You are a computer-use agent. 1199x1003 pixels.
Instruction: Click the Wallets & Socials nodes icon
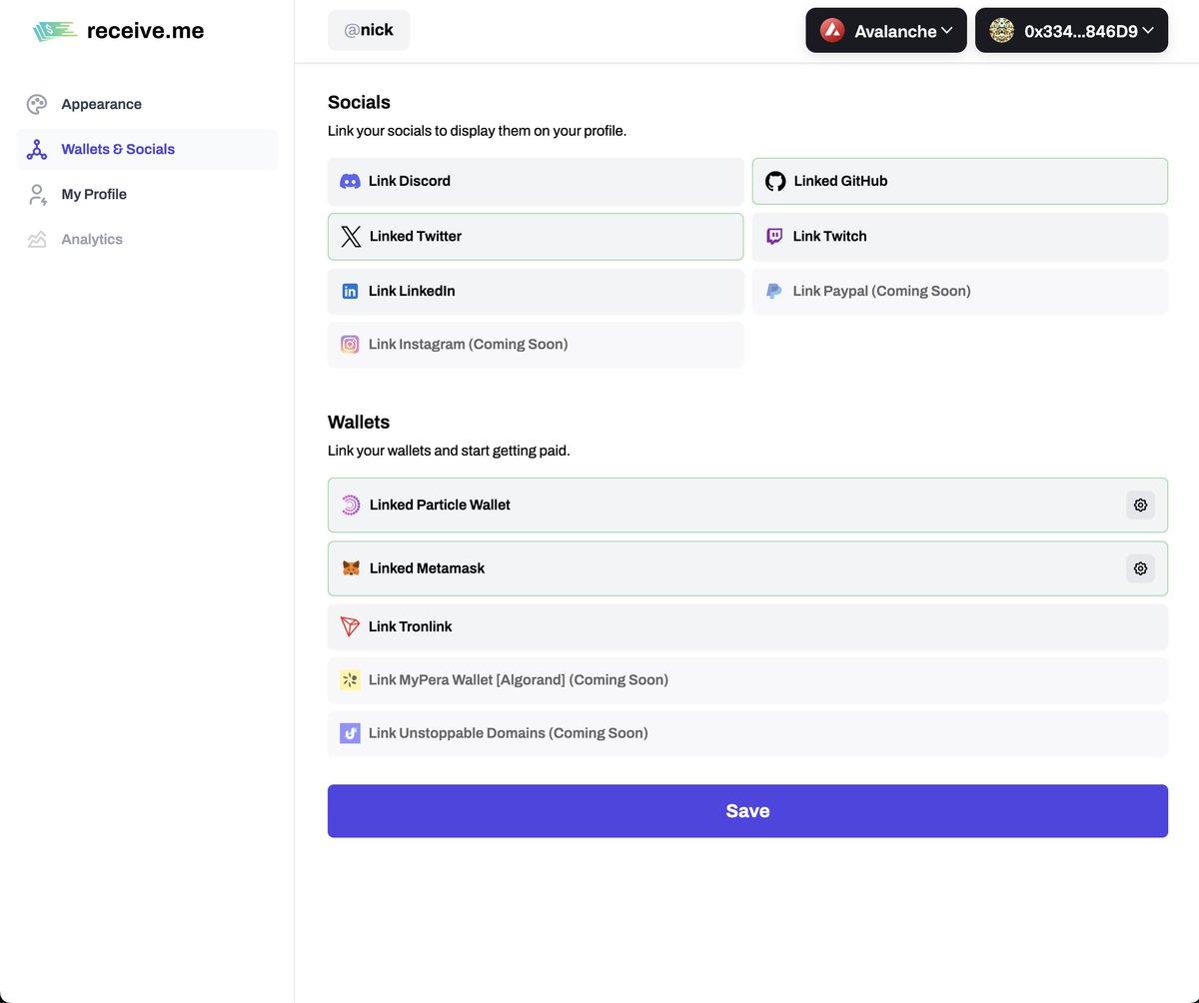pos(37,149)
